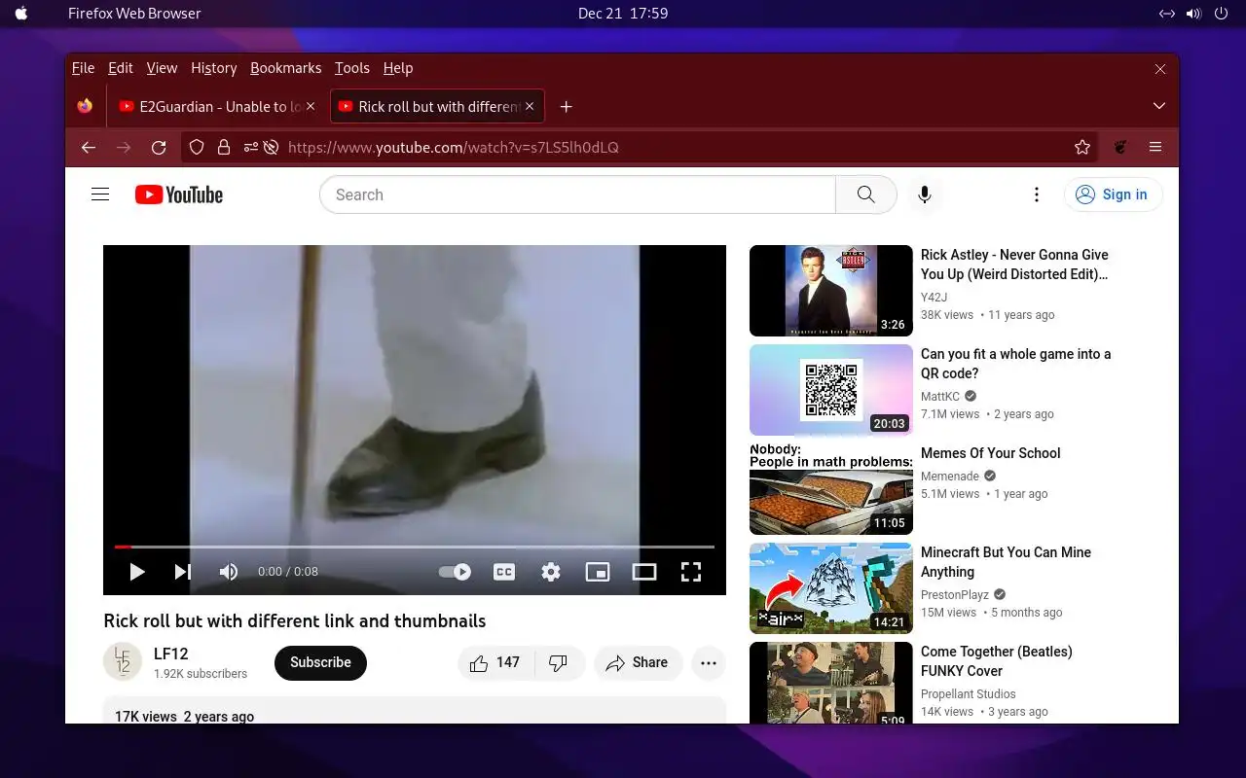Click the blocked autoplay indicator icon
This screenshot has width=1246, height=778.
pyautogui.click(x=272, y=147)
